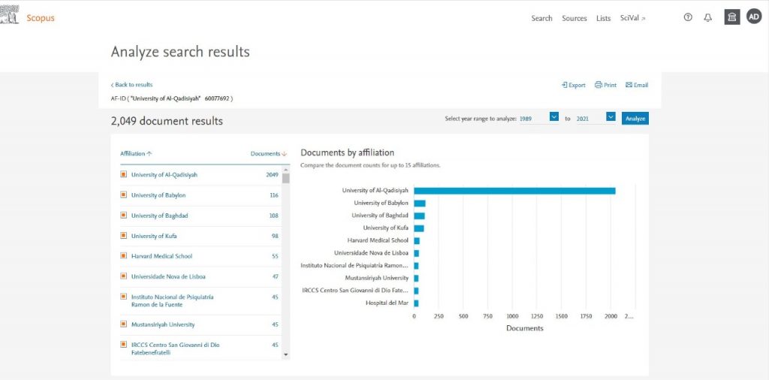Viewport: 769px width, 380px height.
Task: Click the Email envelope icon
Action: pos(629,85)
